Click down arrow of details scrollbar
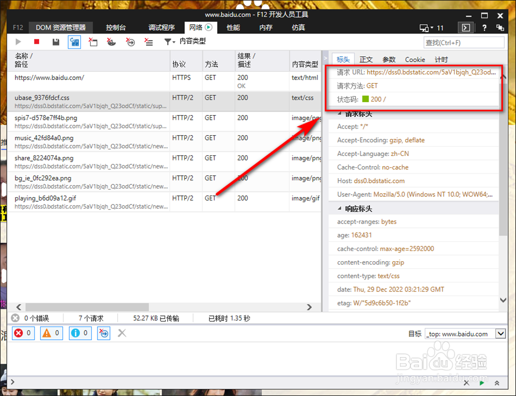Screen dimensions: 516x396 pyautogui.click(x=503, y=300)
